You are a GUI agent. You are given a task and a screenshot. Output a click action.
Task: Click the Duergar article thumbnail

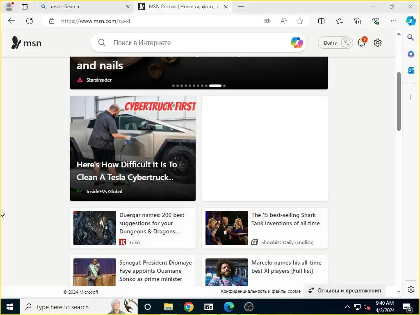(95, 228)
